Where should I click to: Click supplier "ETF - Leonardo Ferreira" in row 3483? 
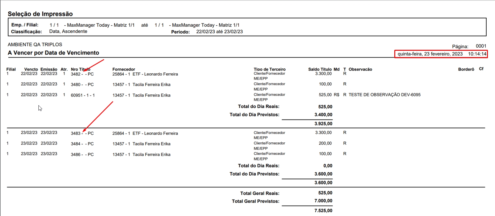[x=155, y=133]
